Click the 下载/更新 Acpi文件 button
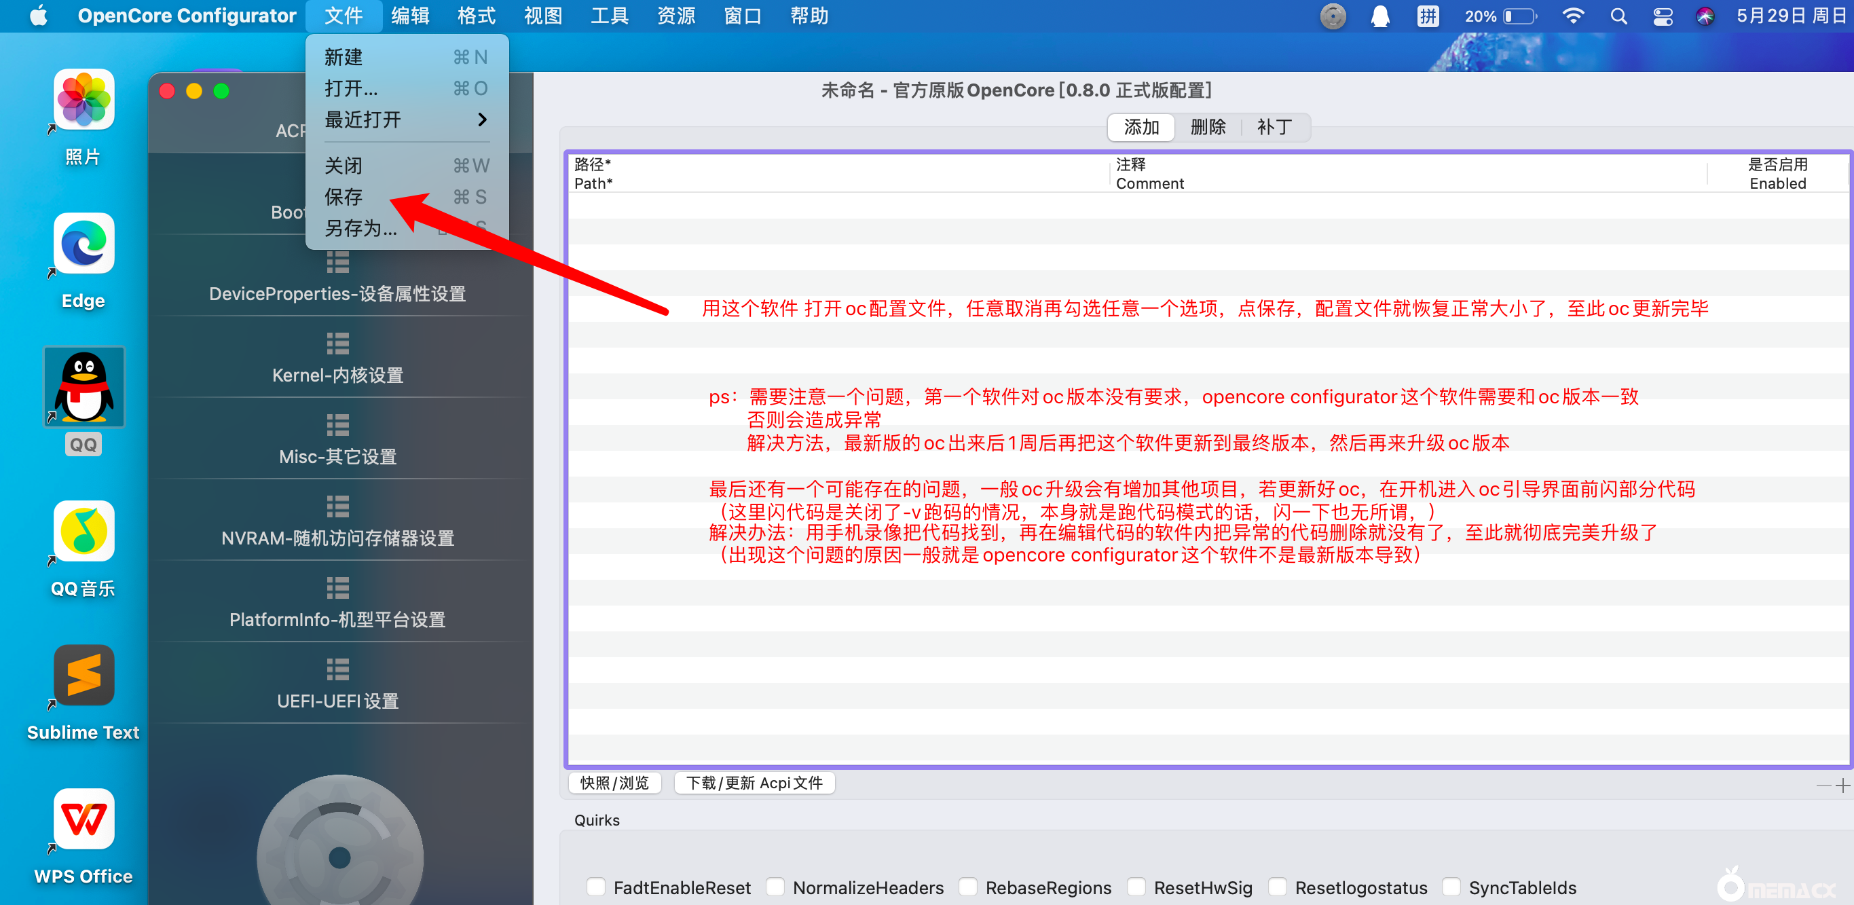 coord(754,783)
